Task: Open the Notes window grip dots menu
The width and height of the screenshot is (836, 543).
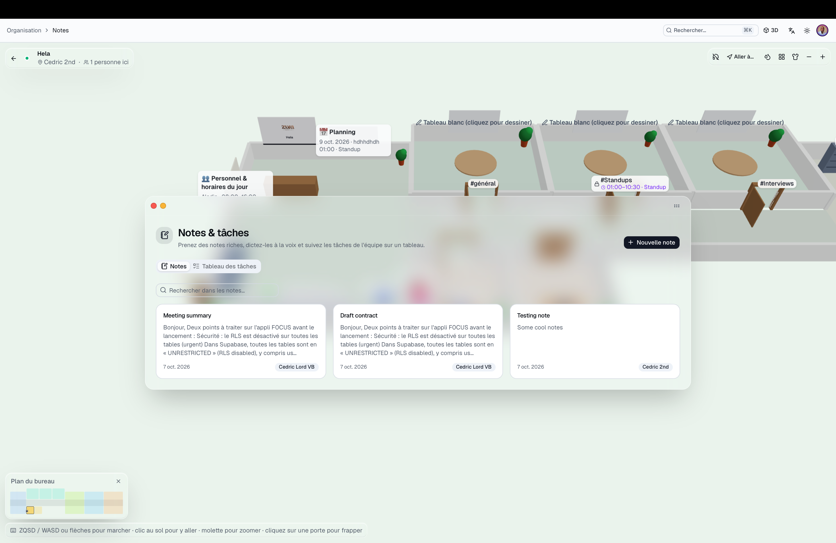Action: 676,206
